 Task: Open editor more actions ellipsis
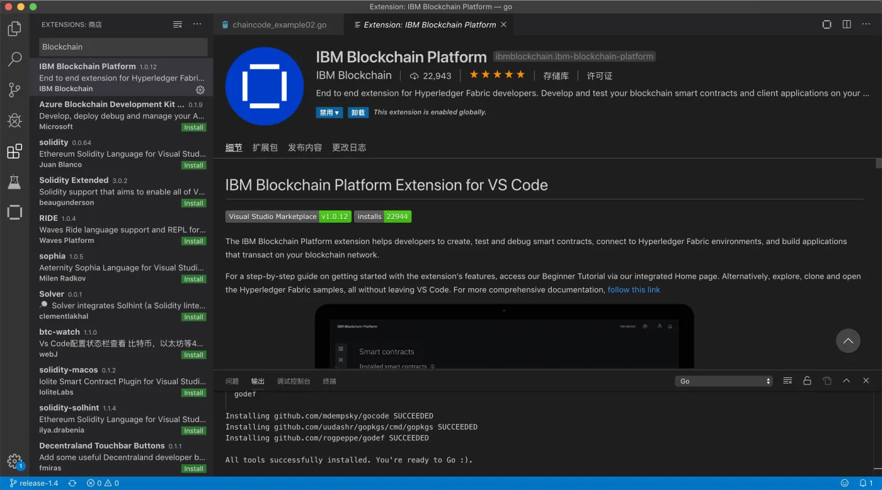click(x=866, y=25)
